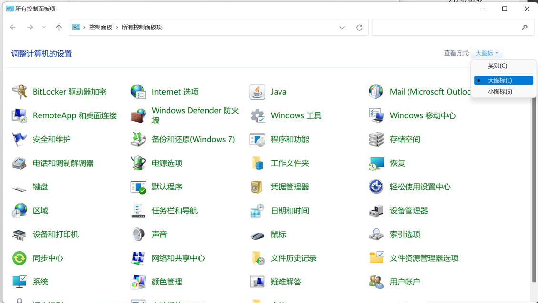Open the 设备管理器 icon
The height and width of the screenshot is (303, 538).
(x=377, y=210)
